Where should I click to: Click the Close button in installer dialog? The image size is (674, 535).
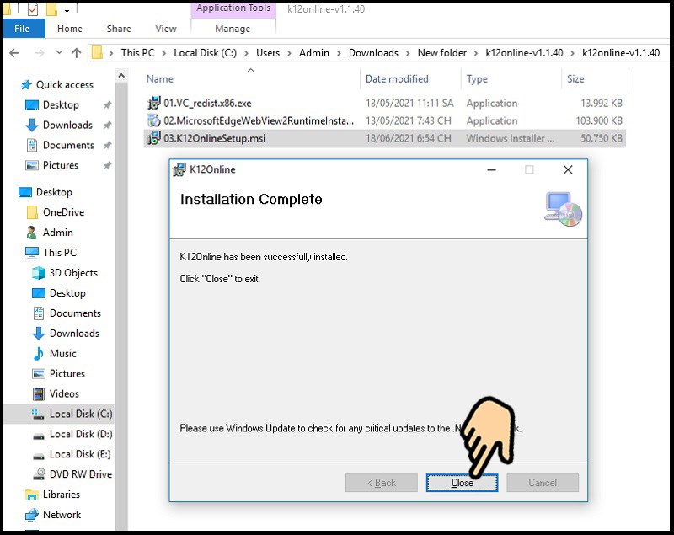(462, 483)
